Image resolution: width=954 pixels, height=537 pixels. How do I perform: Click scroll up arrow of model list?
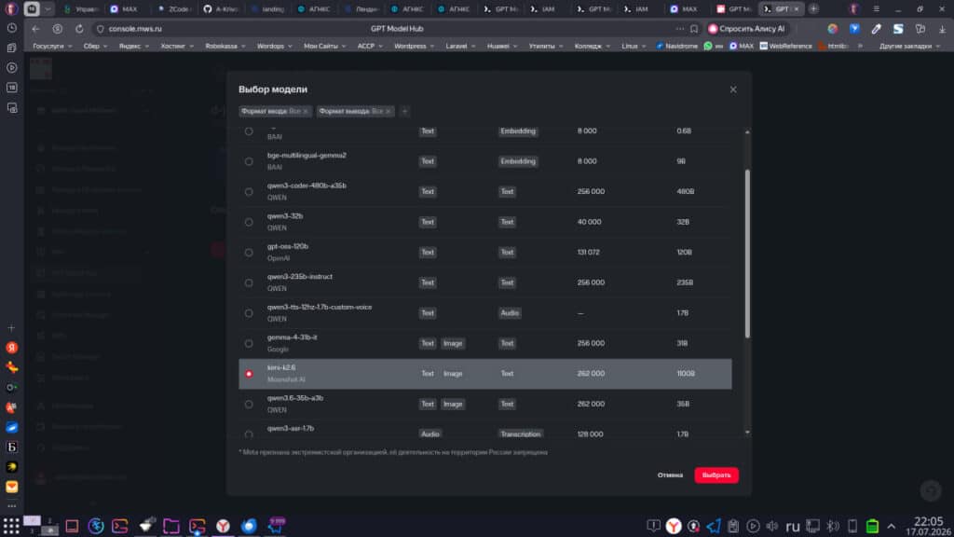(747, 131)
